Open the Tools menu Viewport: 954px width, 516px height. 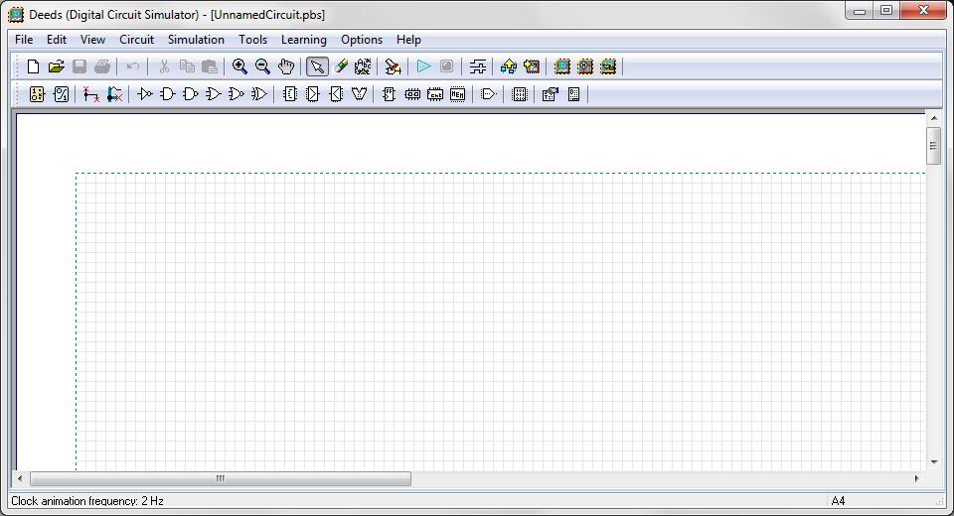(252, 40)
